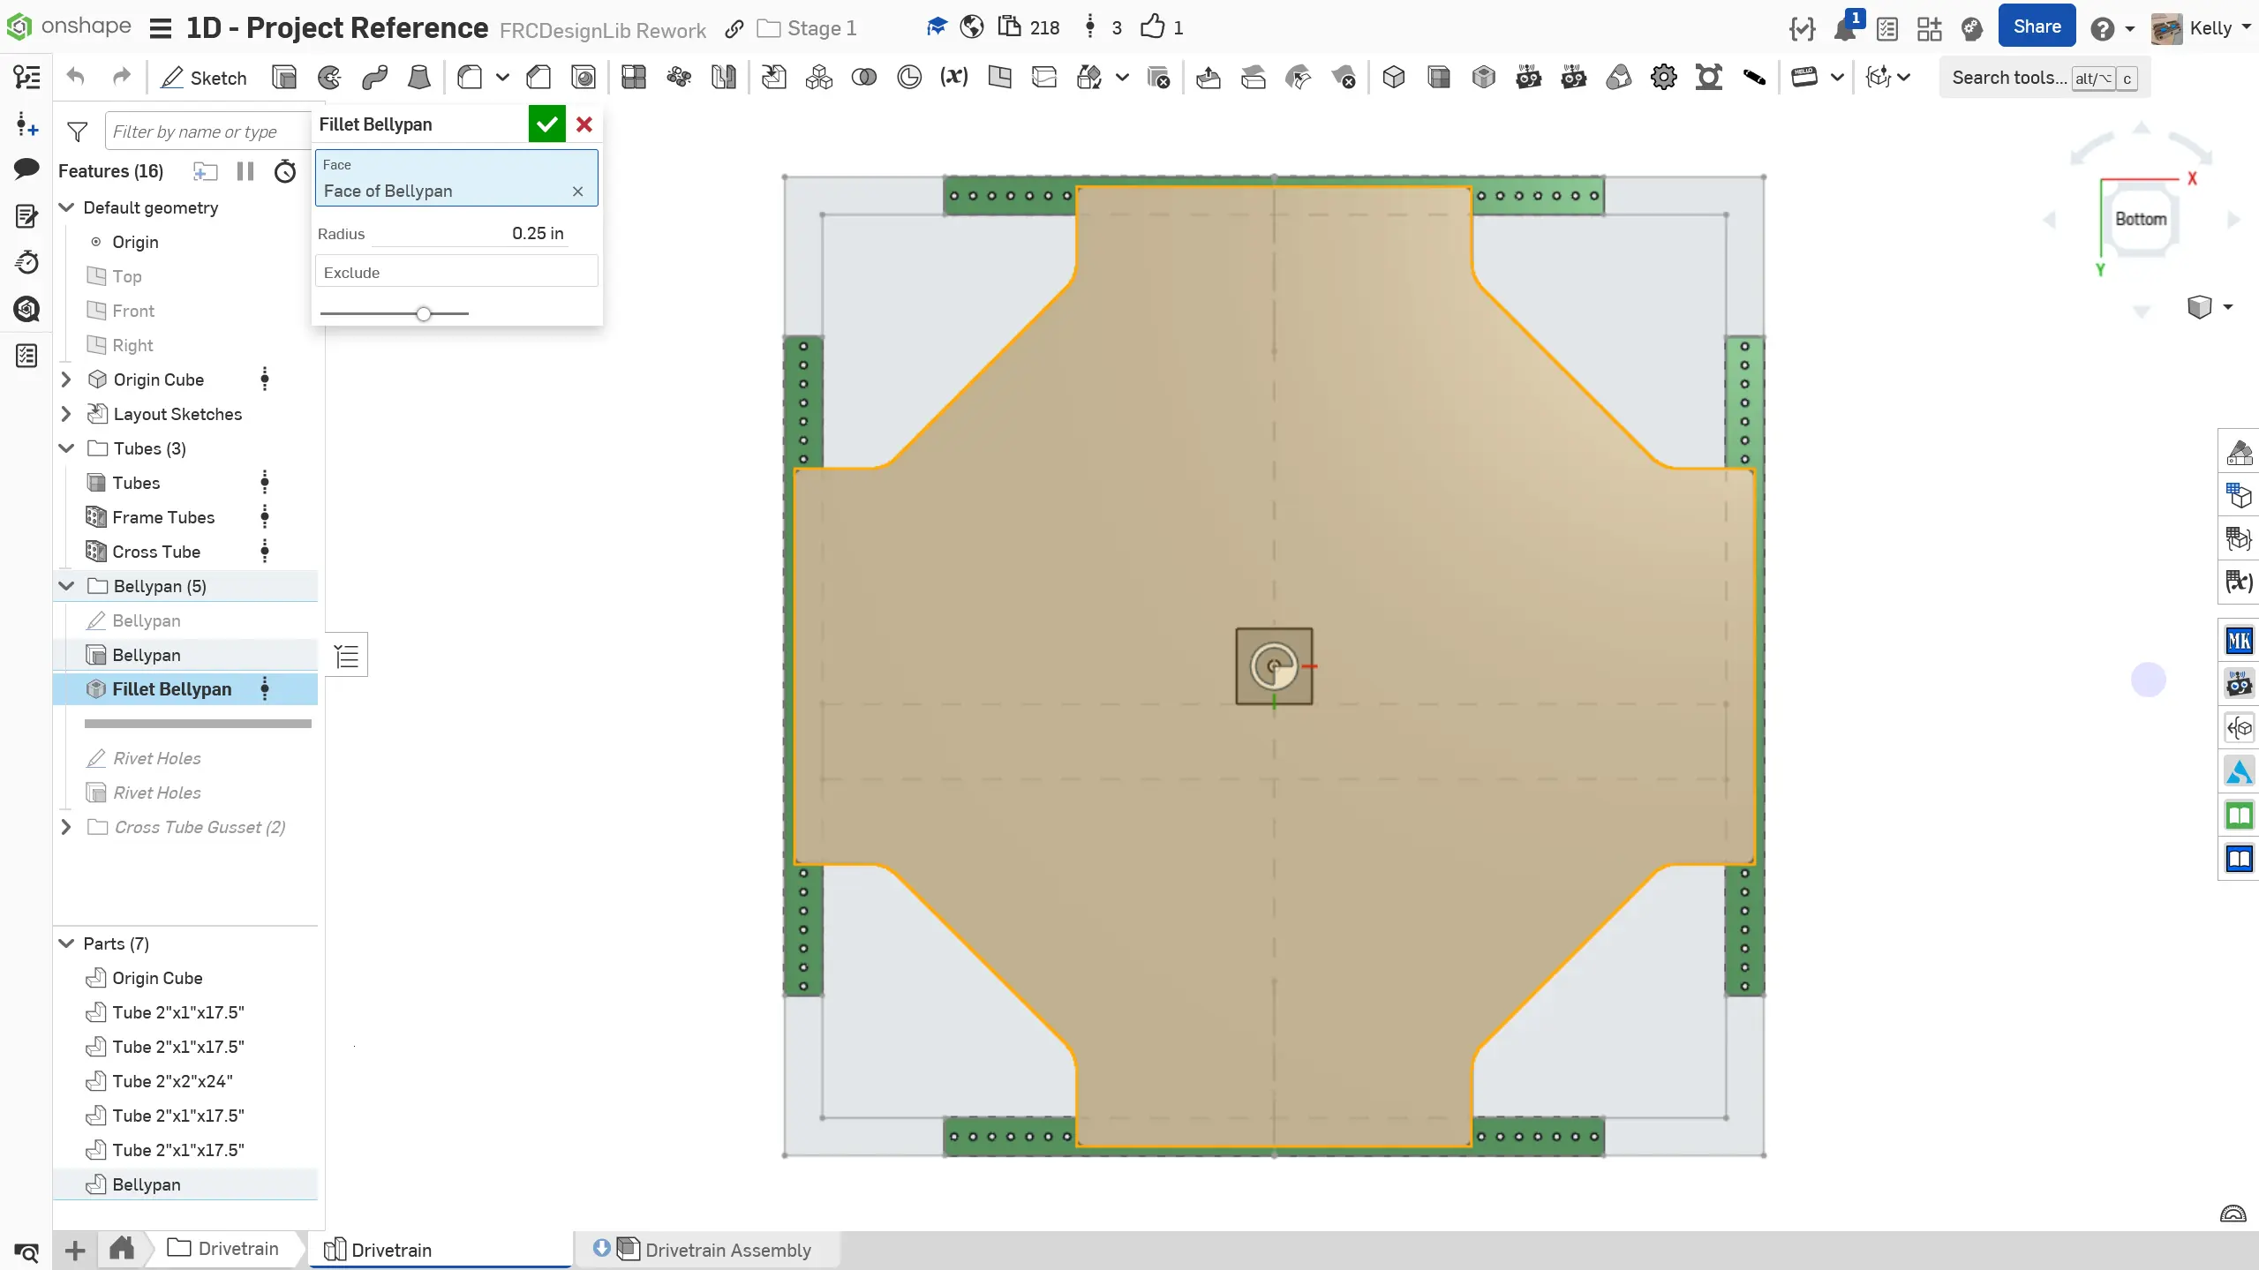Screen dimensions: 2259x1270
Task: Select the Loft tool icon
Action: point(419,78)
